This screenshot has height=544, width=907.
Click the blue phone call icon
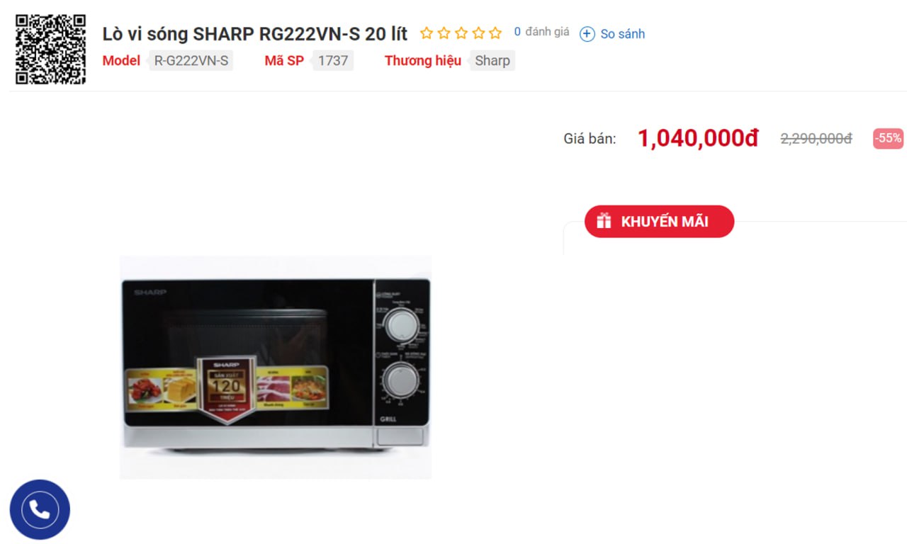click(x=40, y=509)
